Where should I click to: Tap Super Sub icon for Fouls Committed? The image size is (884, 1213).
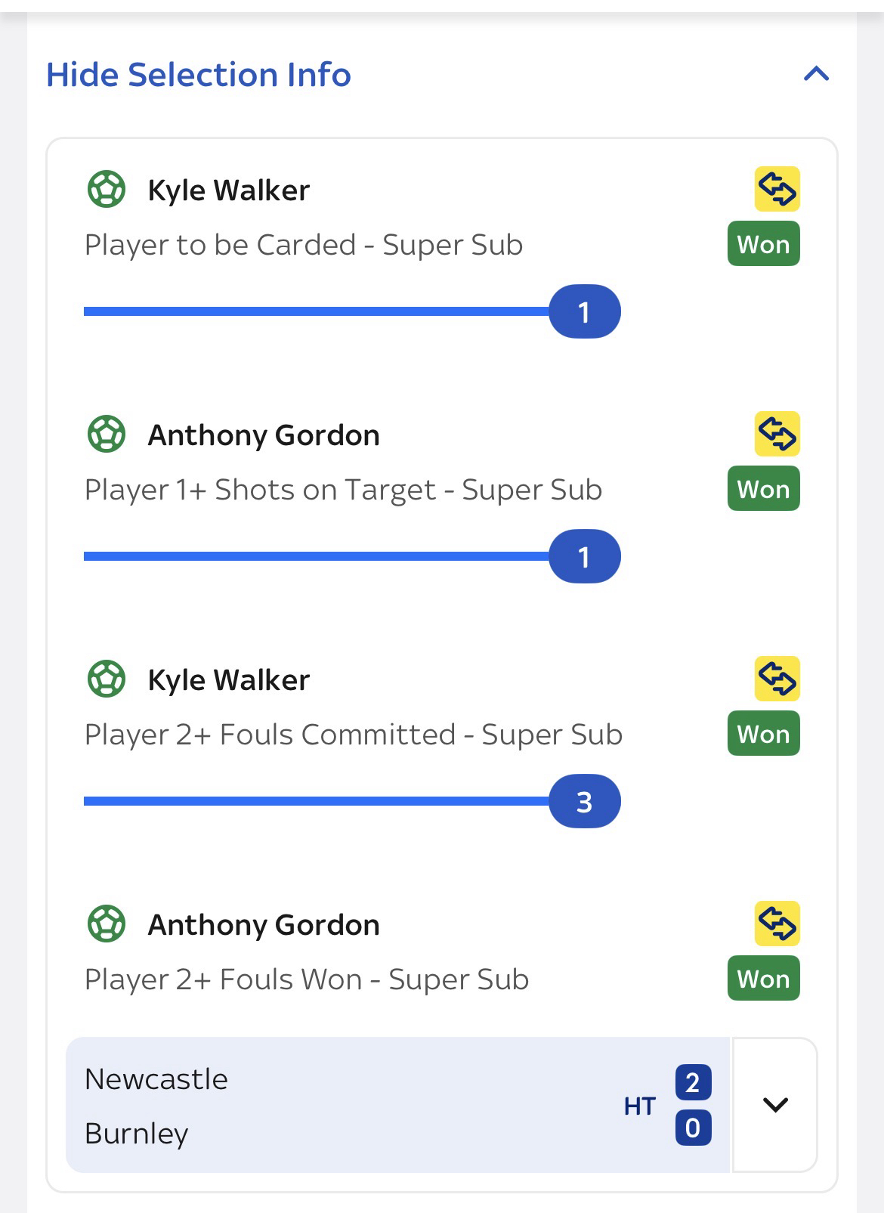click(777, 679)
